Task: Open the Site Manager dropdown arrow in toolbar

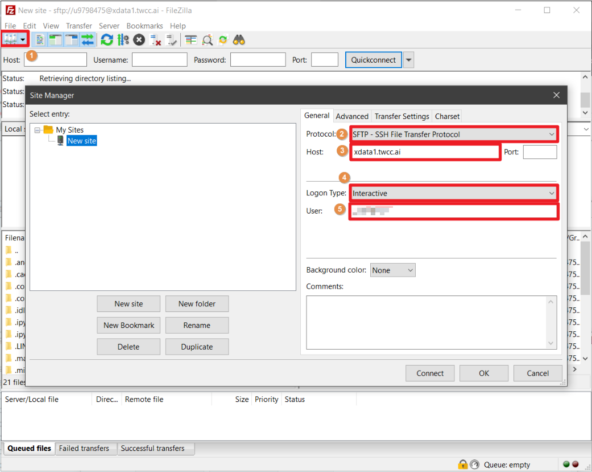Action: coord(23,39)
